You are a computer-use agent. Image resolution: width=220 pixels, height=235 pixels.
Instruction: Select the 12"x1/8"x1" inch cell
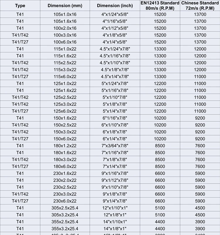(115, 215)
